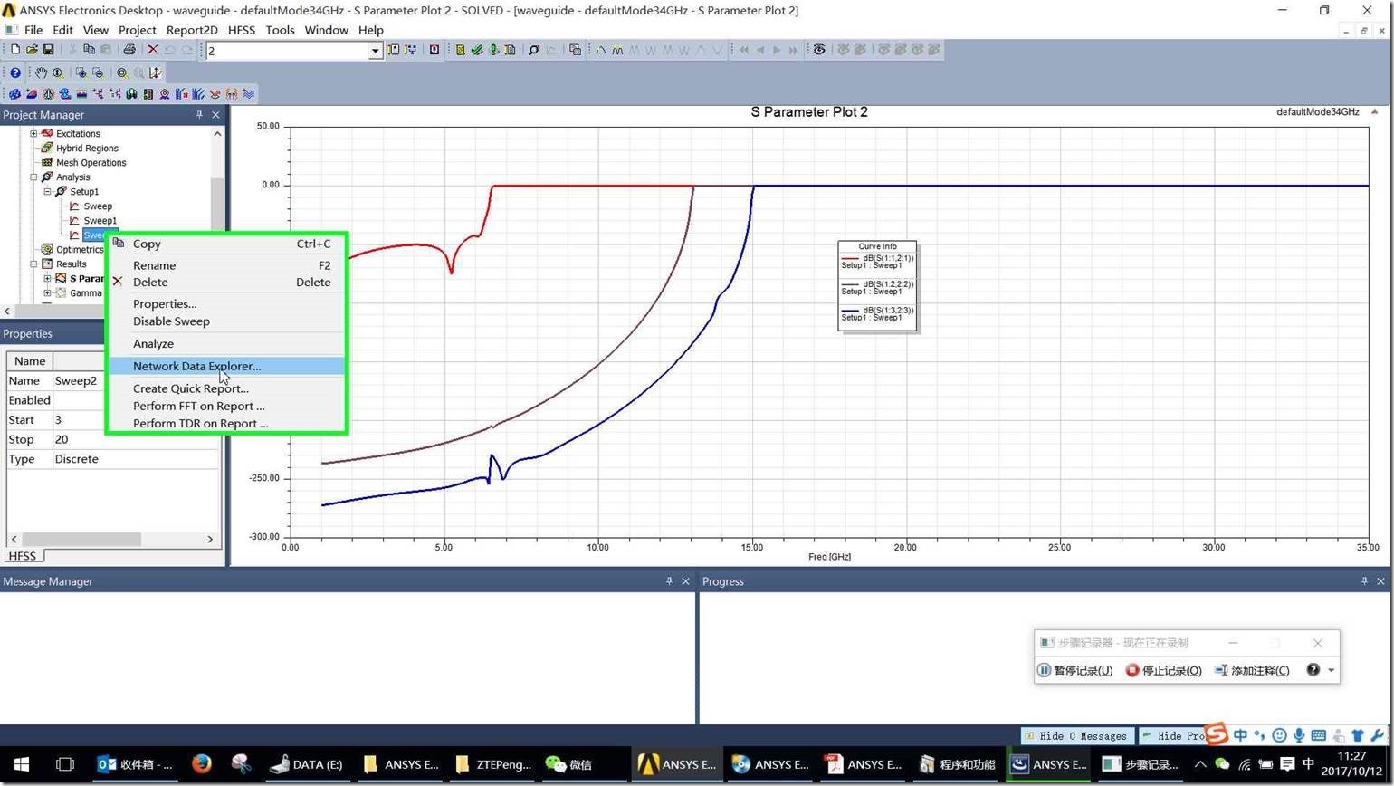Image resolution: width=1394 pixels, height=786 pixels.
Task: Toggle the Project Manager auto-hide pin
Action: (x=199, y=115)
